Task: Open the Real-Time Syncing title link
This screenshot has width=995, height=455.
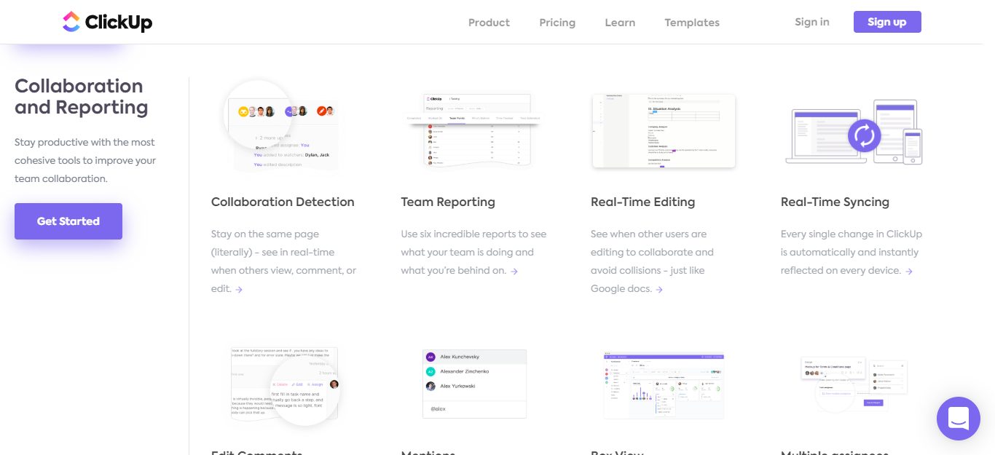Action: coord(835,202)
